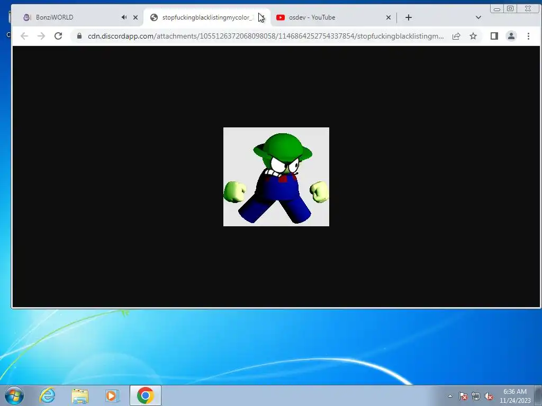Restore down the Chrome window
This screenshot has height=406, width=542.
click(510, 8)
